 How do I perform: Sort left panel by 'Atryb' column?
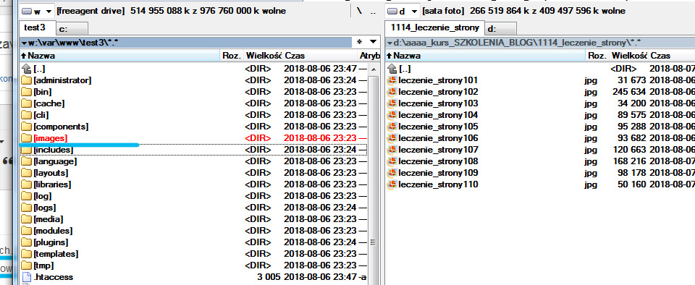[x=369, y=56]
